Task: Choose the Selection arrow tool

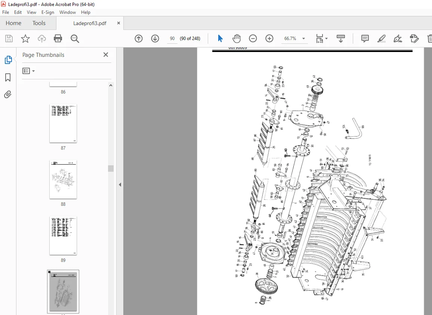Action: coord(220,38)
